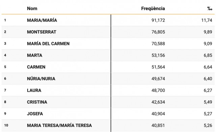Select the MARÍA DEL CARMEN name cell
This screenshot has width=216, height=132.
48,44
